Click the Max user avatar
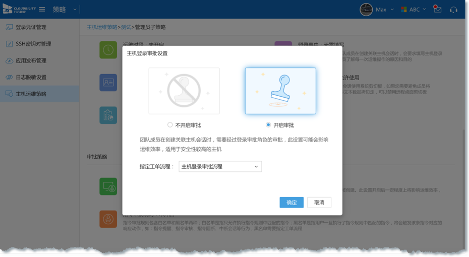The width and height of the screenshot is (469, 257). [367, 10]
